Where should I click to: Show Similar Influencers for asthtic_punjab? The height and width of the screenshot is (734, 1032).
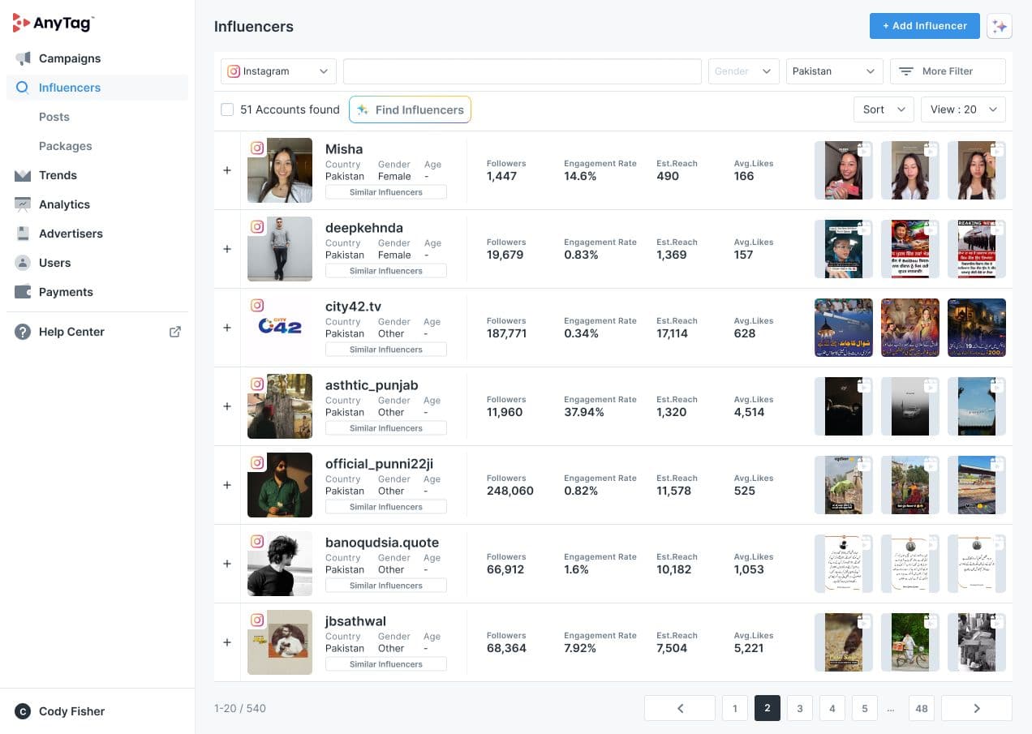(385, 427)
